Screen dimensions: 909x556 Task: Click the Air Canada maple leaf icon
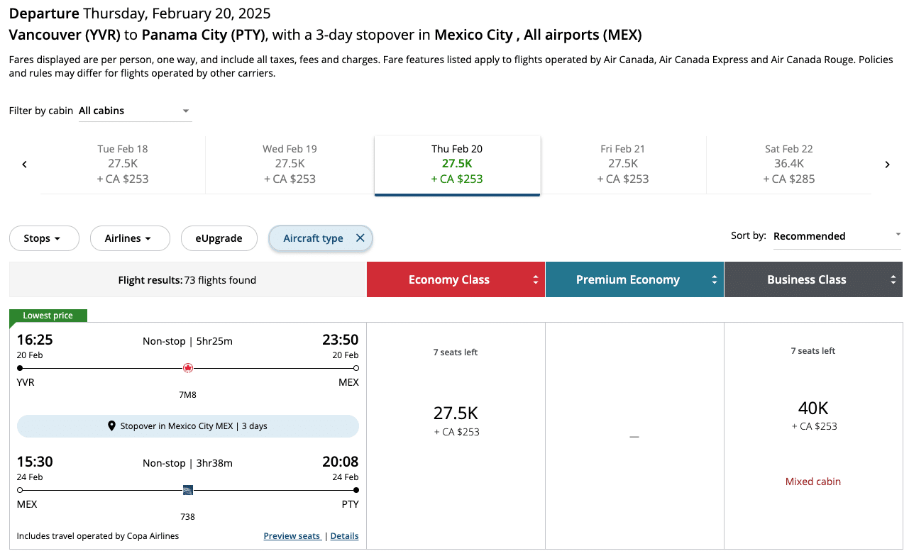(188, 368)
